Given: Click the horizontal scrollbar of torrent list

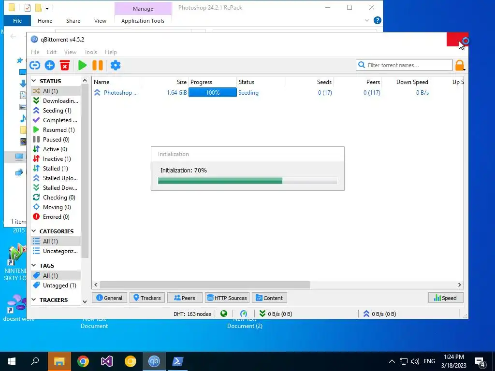Looking at the screenshot, I should [205, 285].
